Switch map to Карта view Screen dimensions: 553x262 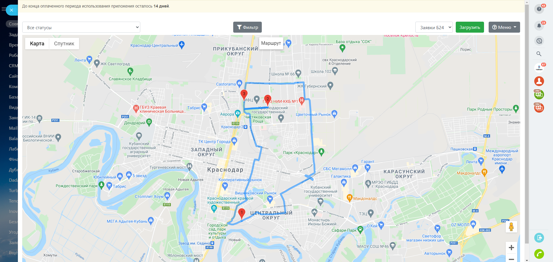pos(37,44)
